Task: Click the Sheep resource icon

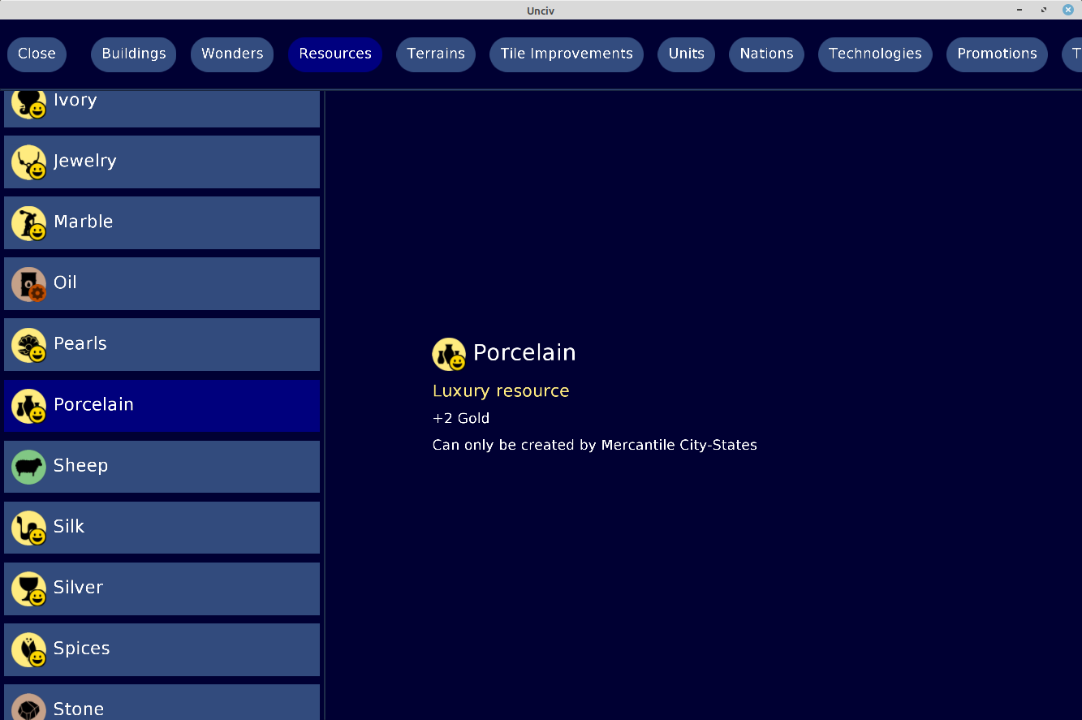Action: pyautogui.click(x=29, y=467)
